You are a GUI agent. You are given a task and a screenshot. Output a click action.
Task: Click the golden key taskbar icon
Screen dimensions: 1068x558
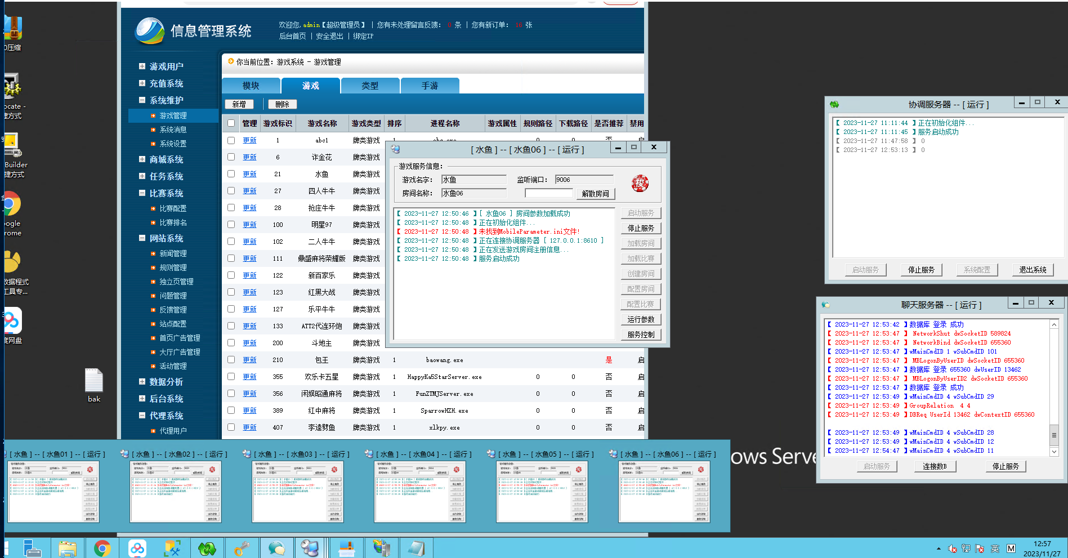[242, 548]
